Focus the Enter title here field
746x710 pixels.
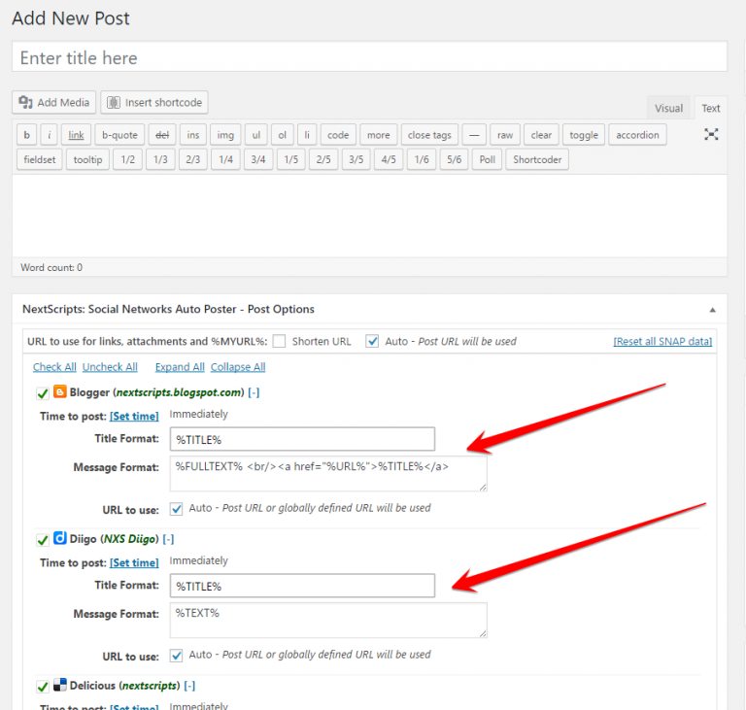pos(370,57)
